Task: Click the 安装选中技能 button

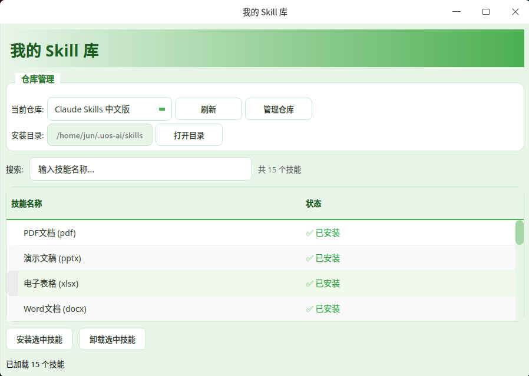Action: (x=39, y=340)
